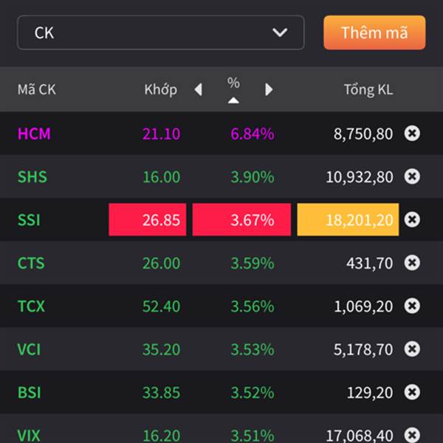
Task: Remove SHS row with X icon
Action: 413,176
